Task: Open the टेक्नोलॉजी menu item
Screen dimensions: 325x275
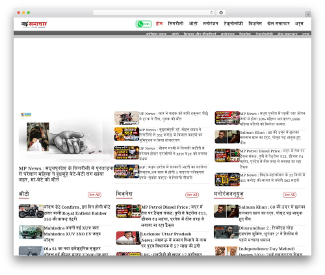Action: tap(233, 23)
